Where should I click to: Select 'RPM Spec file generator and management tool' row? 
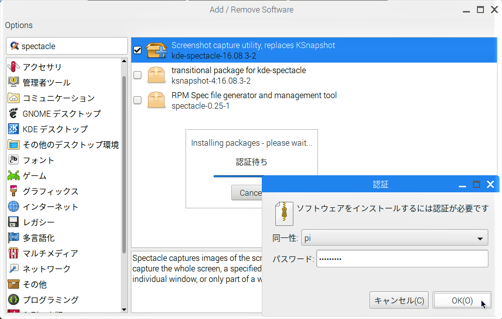click(314, 100)
